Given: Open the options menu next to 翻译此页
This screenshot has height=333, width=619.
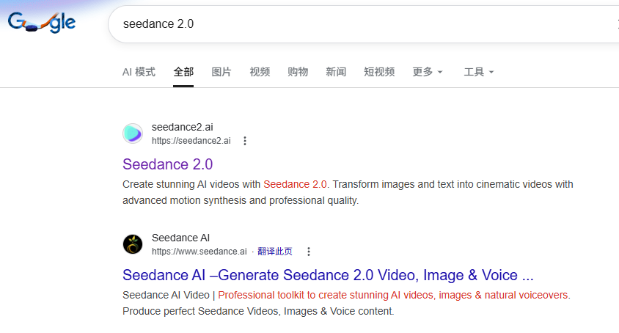Looking at the screenshot, I should pos(309,252).
